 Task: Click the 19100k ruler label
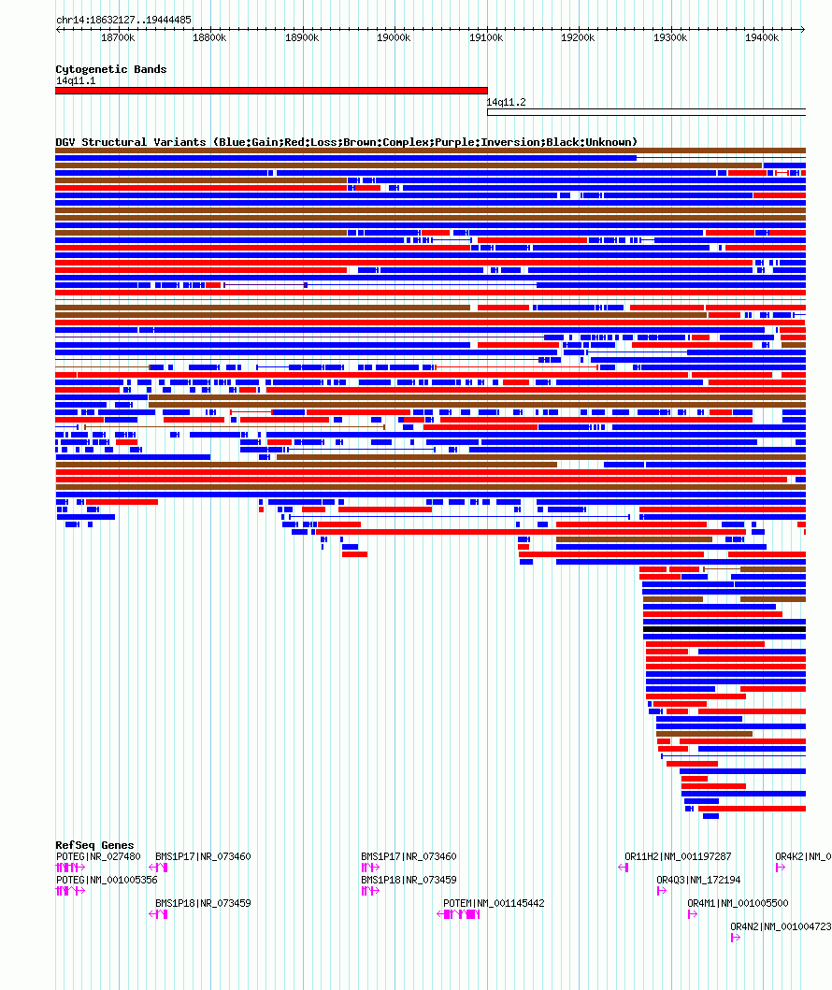pos(486,38)
